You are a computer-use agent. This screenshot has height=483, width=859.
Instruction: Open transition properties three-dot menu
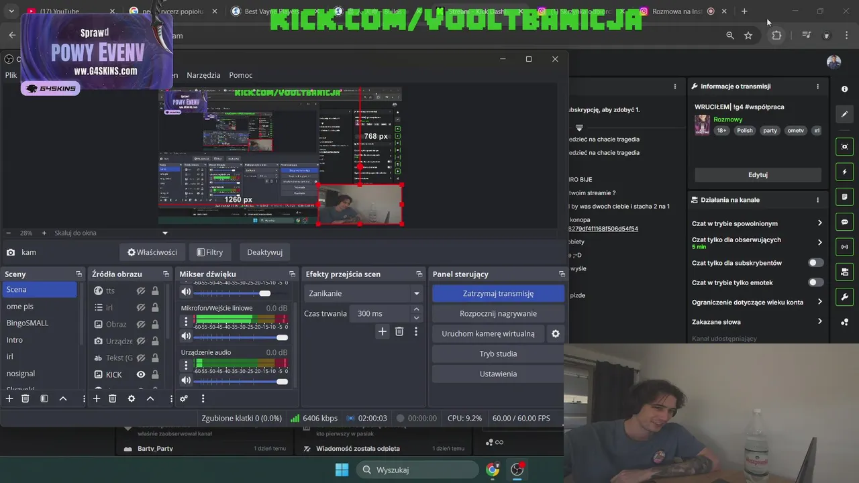tap(416, 331)
